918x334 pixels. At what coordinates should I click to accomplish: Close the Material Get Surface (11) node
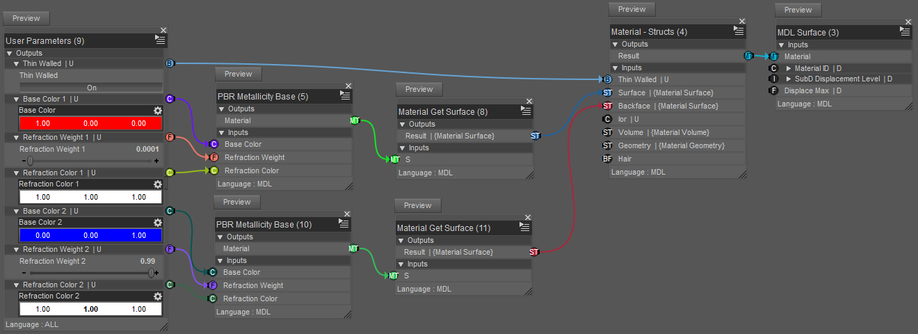point(529,218)
